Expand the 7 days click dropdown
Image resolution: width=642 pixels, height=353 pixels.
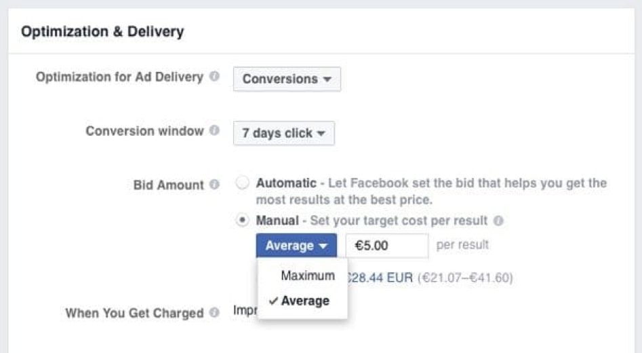[283, 133]
